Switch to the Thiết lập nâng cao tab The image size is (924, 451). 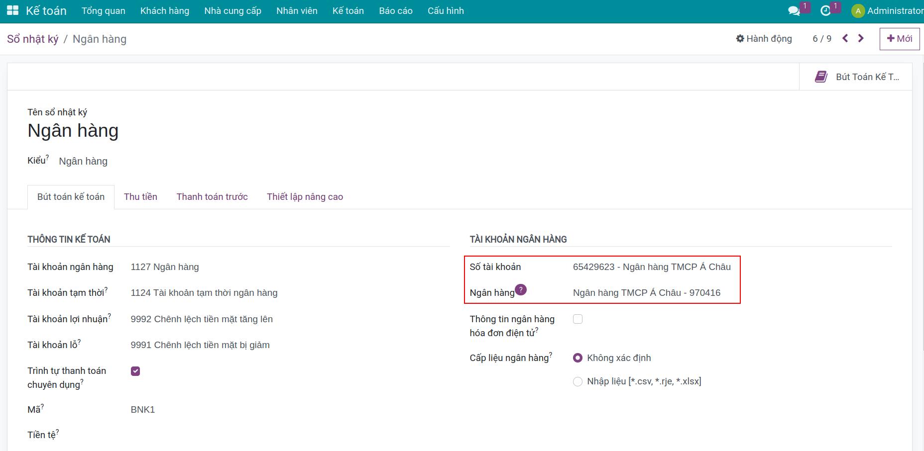pos(305,197)
